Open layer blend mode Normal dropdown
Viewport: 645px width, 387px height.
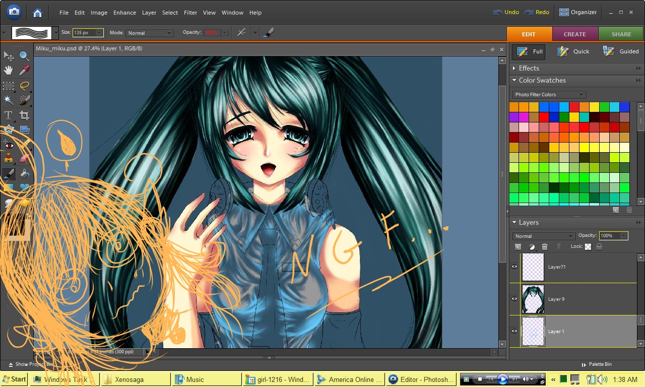coord(544,236)
